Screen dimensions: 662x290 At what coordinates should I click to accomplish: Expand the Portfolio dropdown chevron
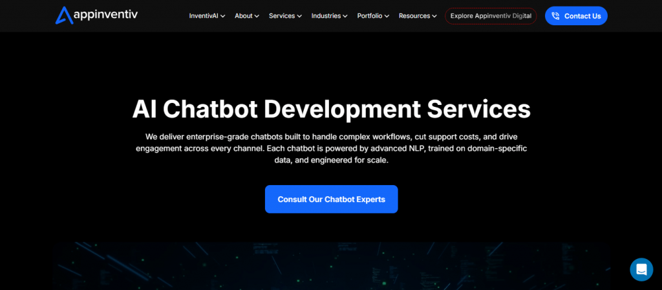pos(387,16)
